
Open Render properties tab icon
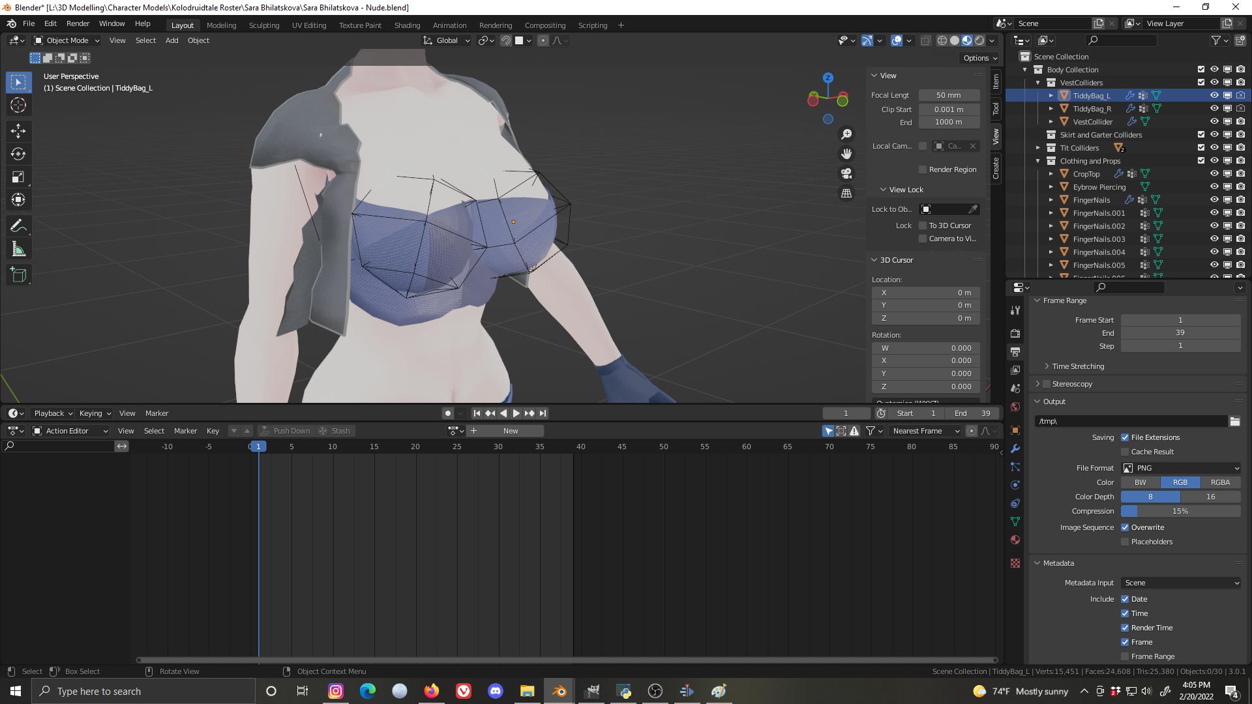[x=1015, y=333]
